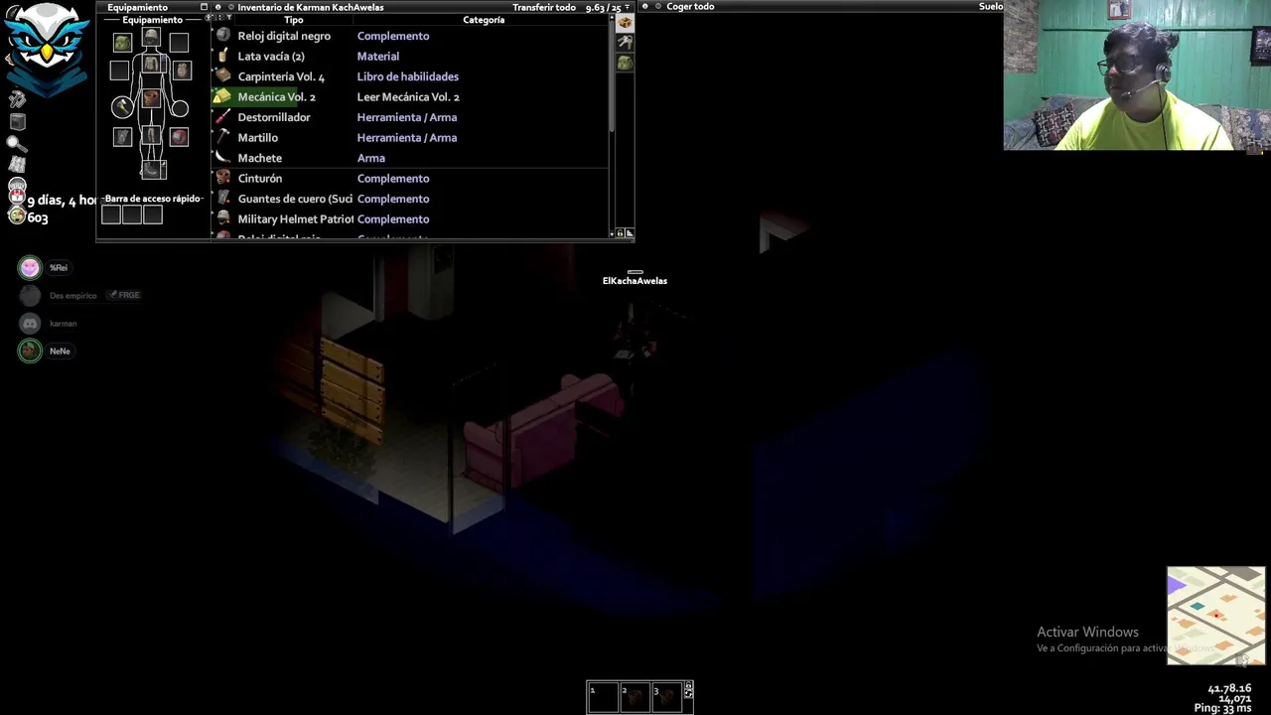
Task: Select hotbar slot 2 at bottom
Action: coord(635,697)
